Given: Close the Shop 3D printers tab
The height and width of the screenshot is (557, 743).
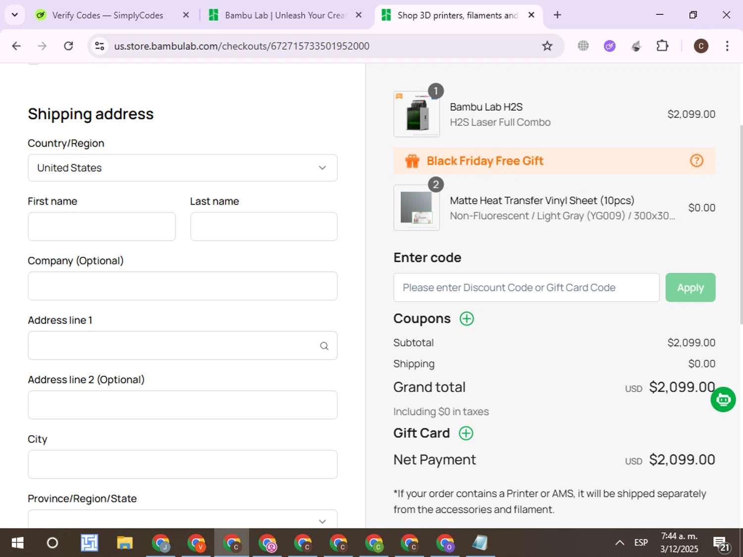Looking at the screenshot, I should pyautogui.click(x=531, y=15).
